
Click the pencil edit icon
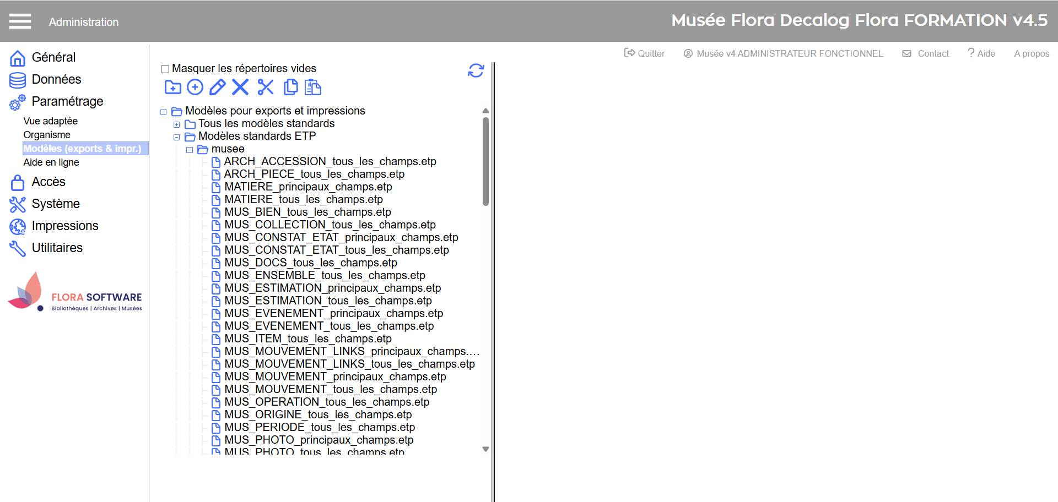217,87
